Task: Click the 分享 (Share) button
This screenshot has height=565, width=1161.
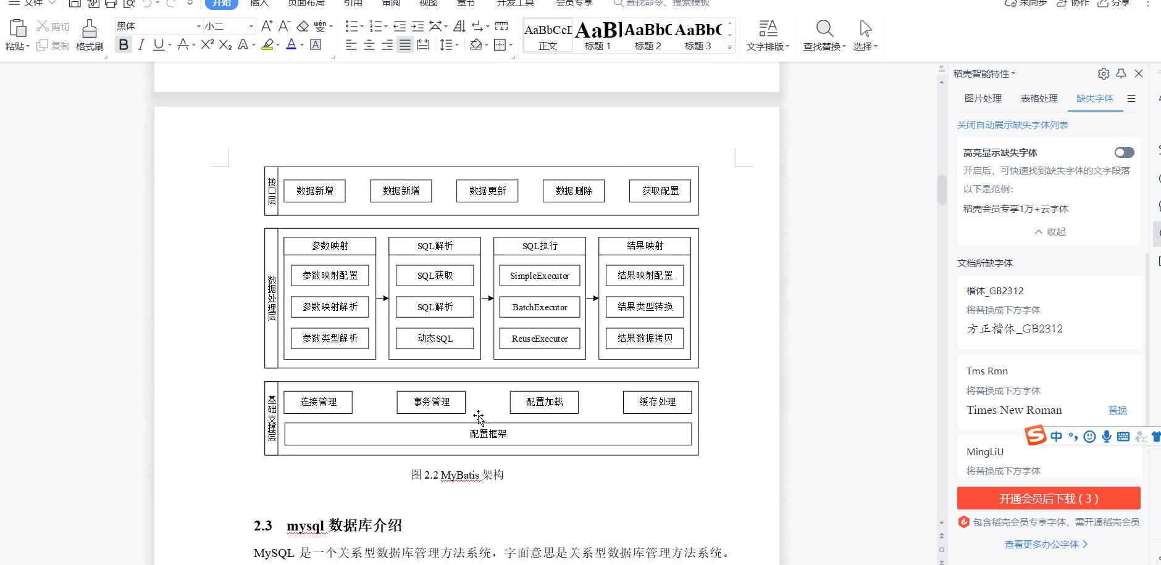Action: click(x=1113, y=3)
